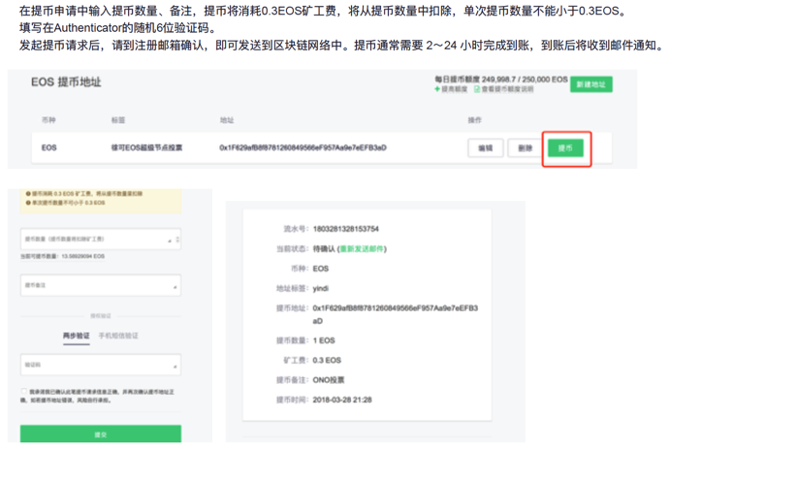The image size is (797, 482).
Task: Select the 两步验证 tab
Action: click(x=77, y=336)
